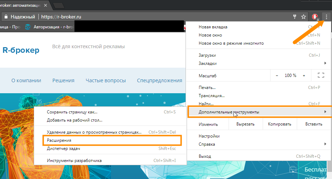Click the secure padlock icon

pos(6,17)
